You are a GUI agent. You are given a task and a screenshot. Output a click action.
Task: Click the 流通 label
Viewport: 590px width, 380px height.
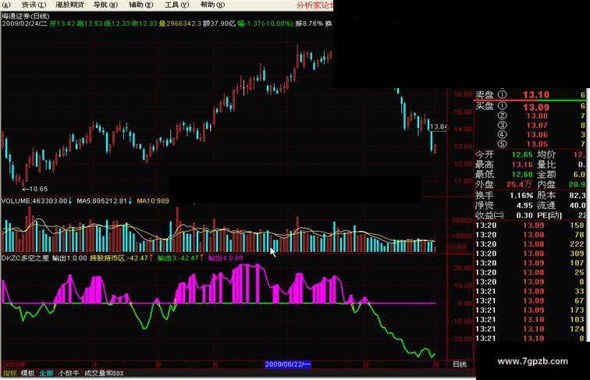tap(546, 205)
